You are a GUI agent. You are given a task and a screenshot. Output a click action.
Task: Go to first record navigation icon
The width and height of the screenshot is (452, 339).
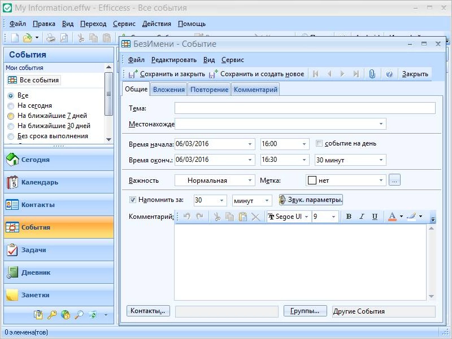[315, 74]
